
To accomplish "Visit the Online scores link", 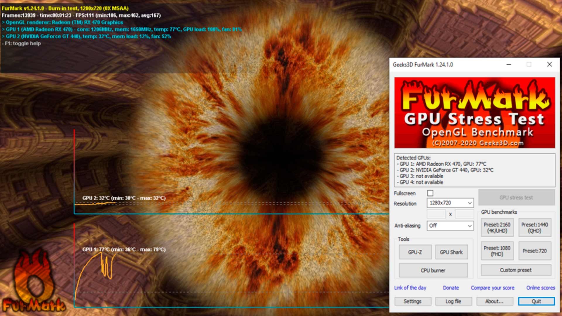I will tap(540, 288).
